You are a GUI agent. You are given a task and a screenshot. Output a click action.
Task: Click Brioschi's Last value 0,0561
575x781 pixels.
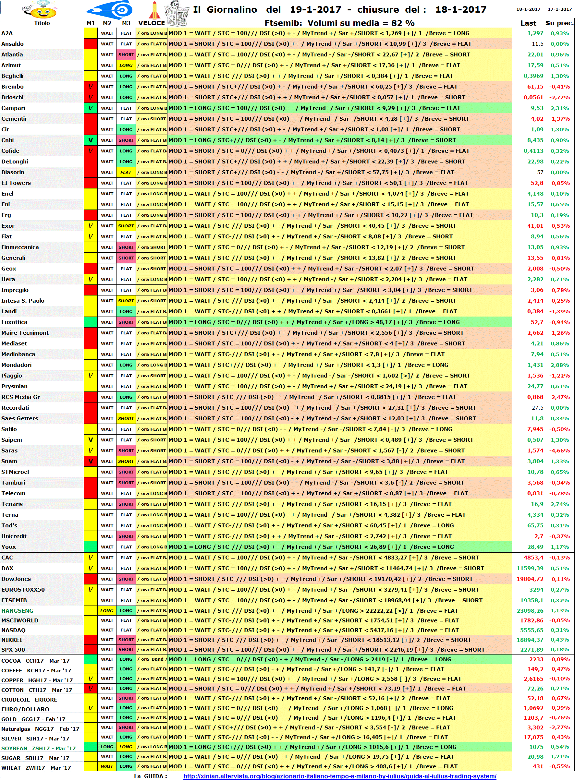[x=533, y=97]
